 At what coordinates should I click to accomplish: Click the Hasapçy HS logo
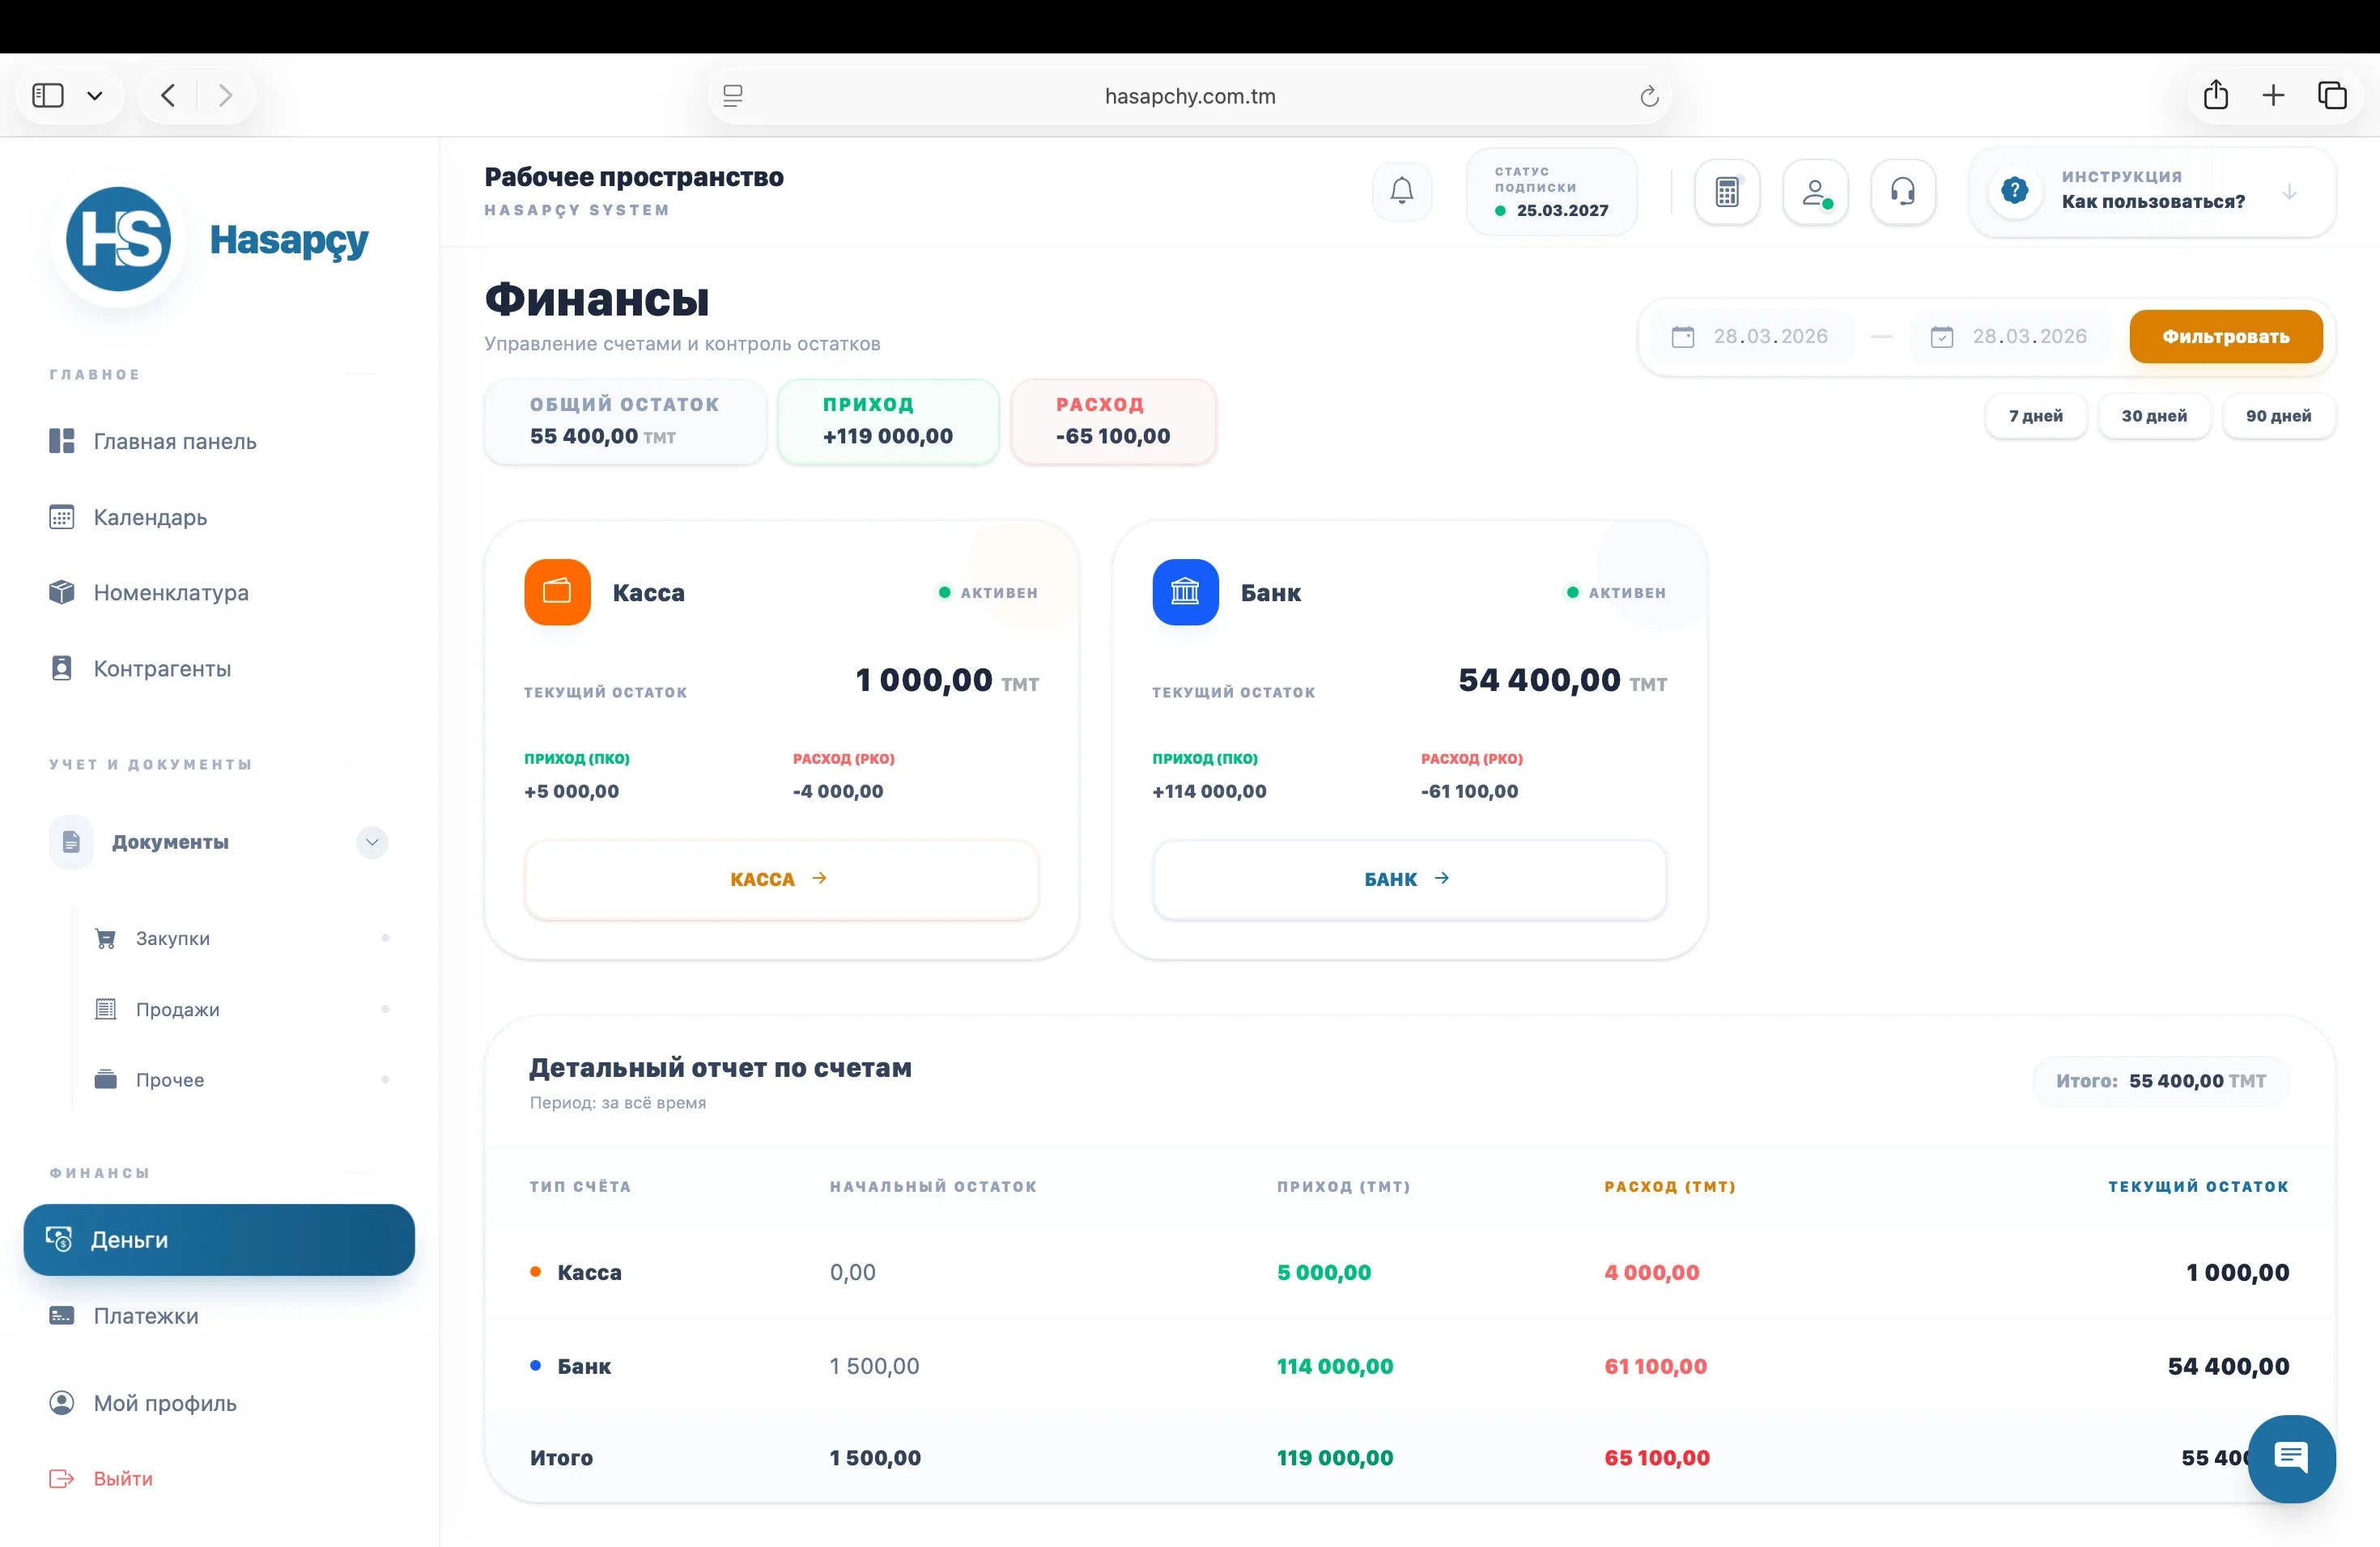(119, 239)
